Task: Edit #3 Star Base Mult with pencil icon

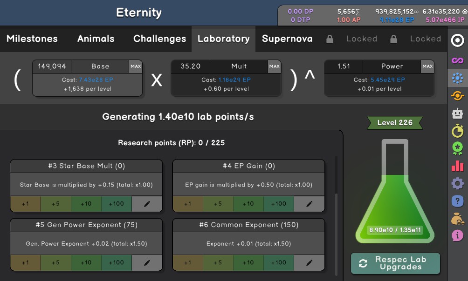Action: tap(147, 204)
